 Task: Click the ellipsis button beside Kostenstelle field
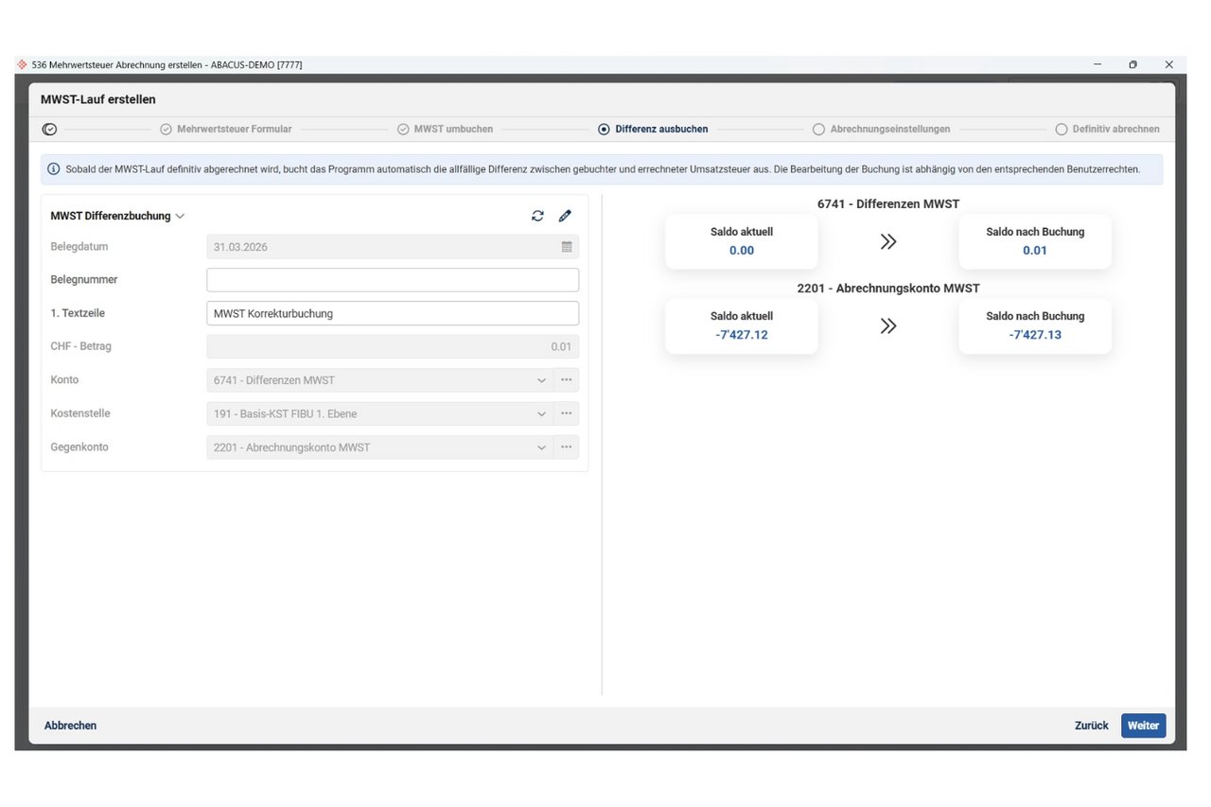pyautogui.click(x=567, y=413)
